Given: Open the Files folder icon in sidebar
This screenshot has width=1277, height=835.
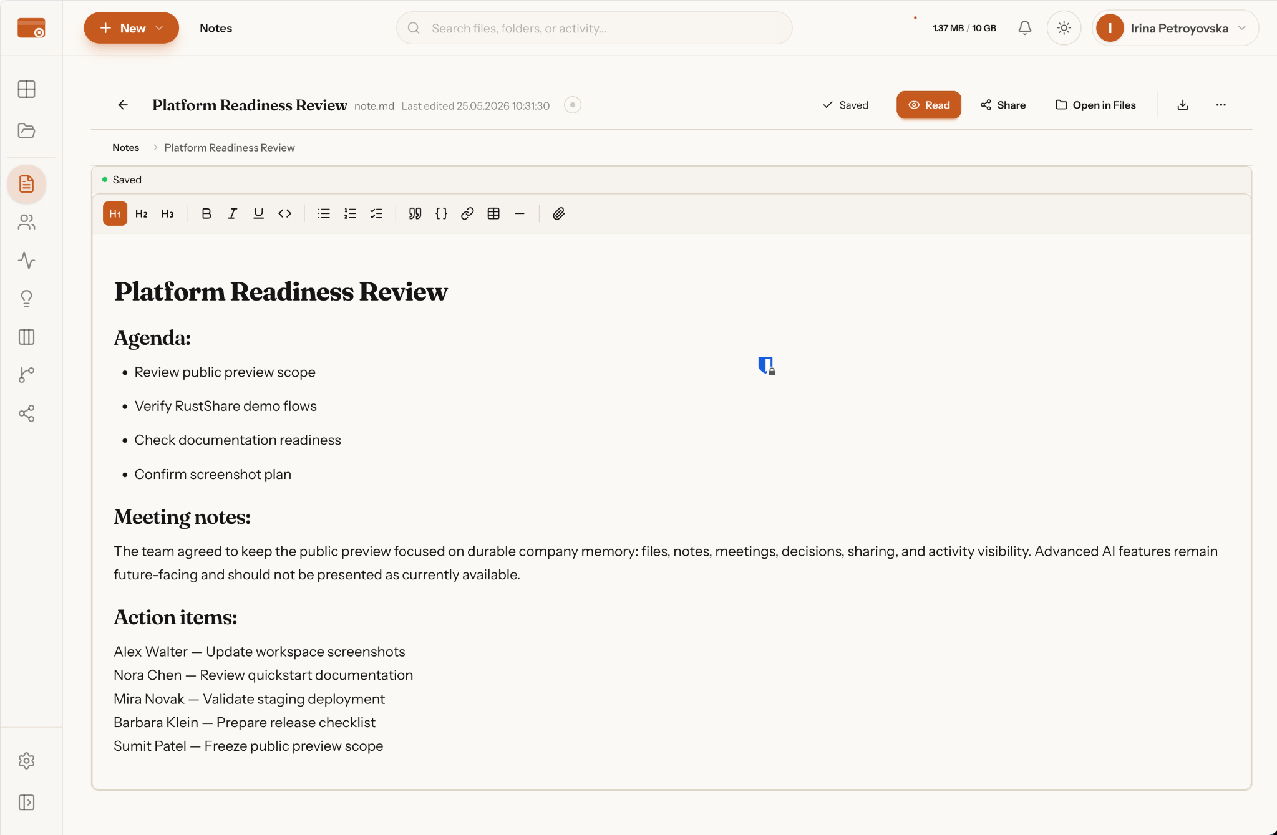Looking at the screenshot, I should click(26, 130).
